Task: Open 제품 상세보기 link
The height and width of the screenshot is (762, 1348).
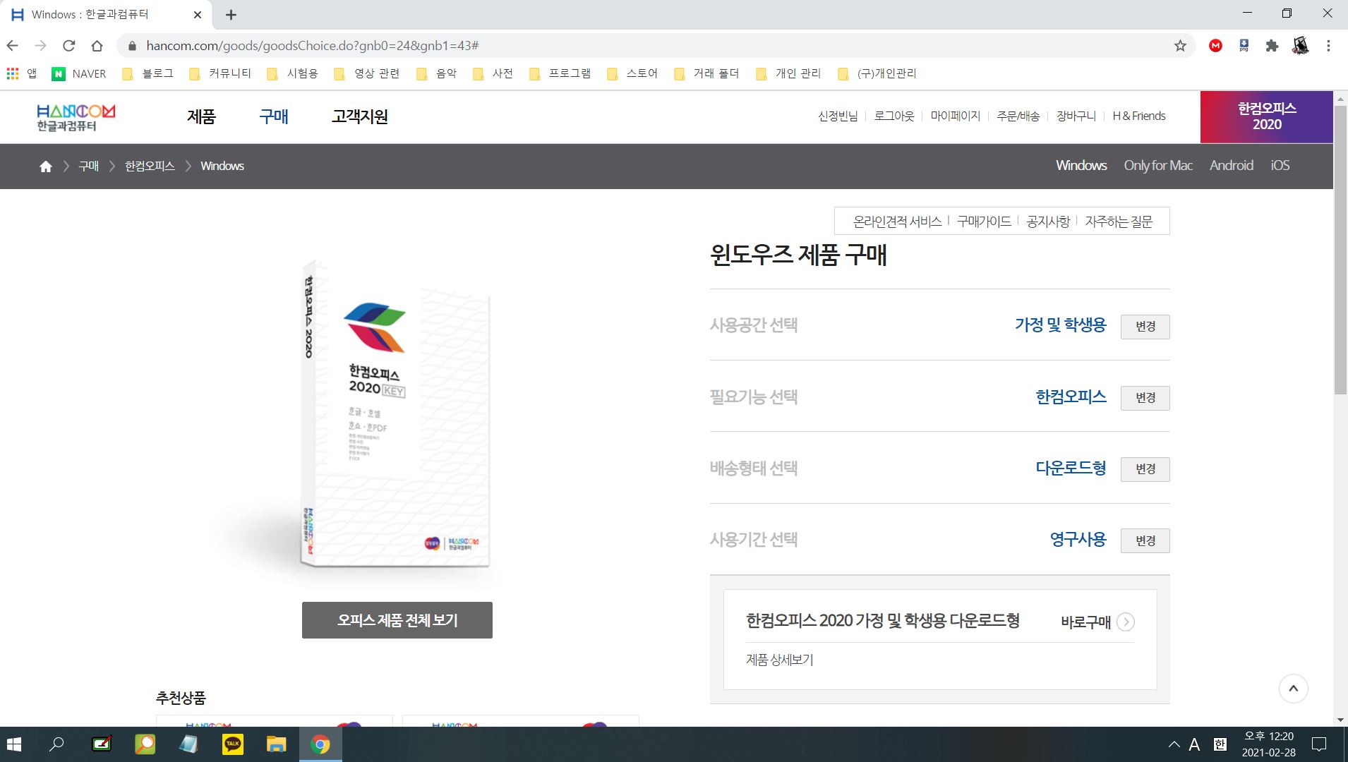Action: pyautogui.click(x=780, y=660)
